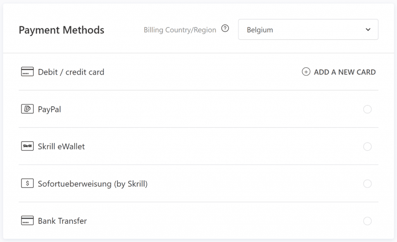Select the PayPal radio button
The width and height of the screenshot is (397, 242).
367,110
